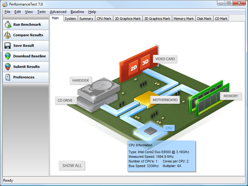Click the CD DRIVE label
248x186 pixels.
[x=64, y=100]
